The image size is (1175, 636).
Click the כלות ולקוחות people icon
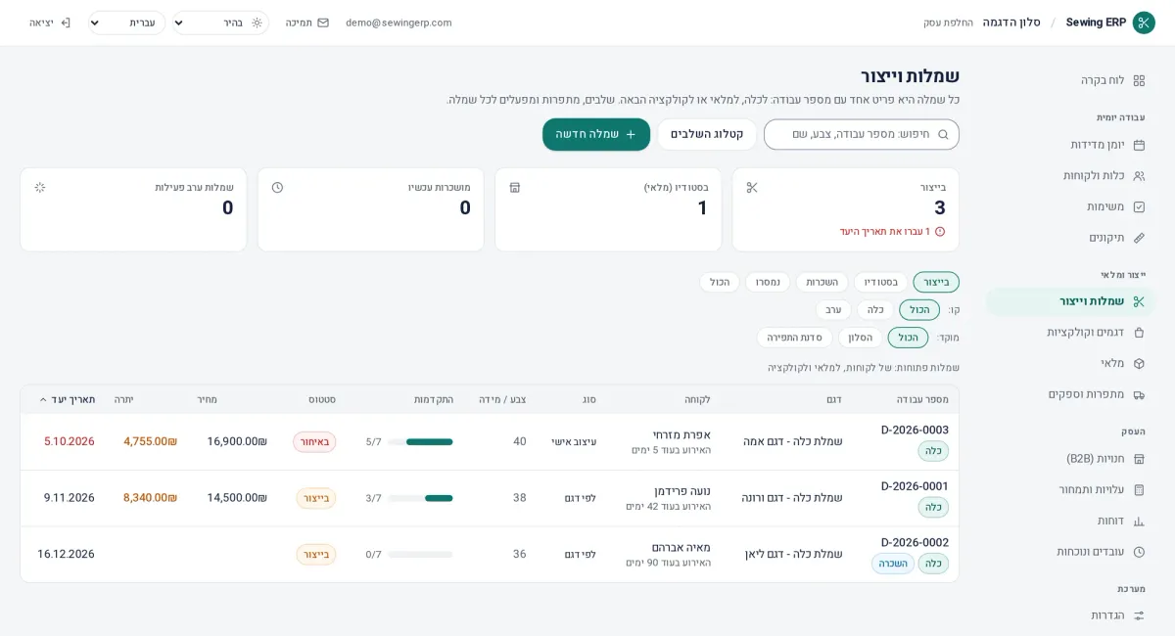tap(1139, 176)
